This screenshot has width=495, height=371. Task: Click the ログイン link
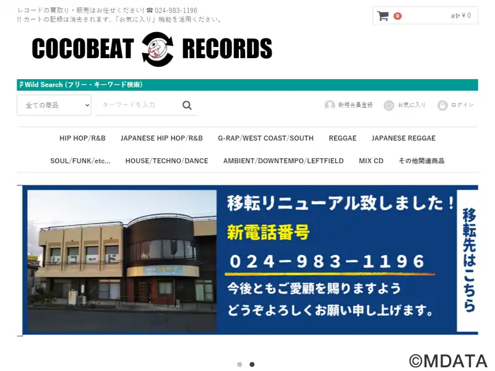click(x=462, y=105)
